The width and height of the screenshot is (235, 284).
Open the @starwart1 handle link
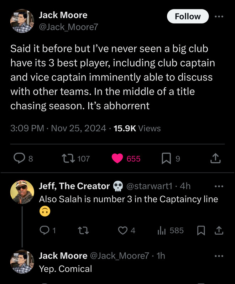[x=149, y=186]
